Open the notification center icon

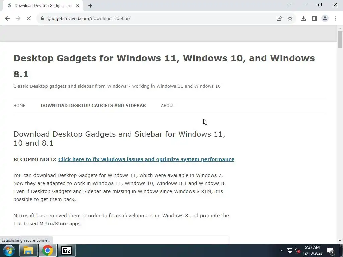point(331,250)
